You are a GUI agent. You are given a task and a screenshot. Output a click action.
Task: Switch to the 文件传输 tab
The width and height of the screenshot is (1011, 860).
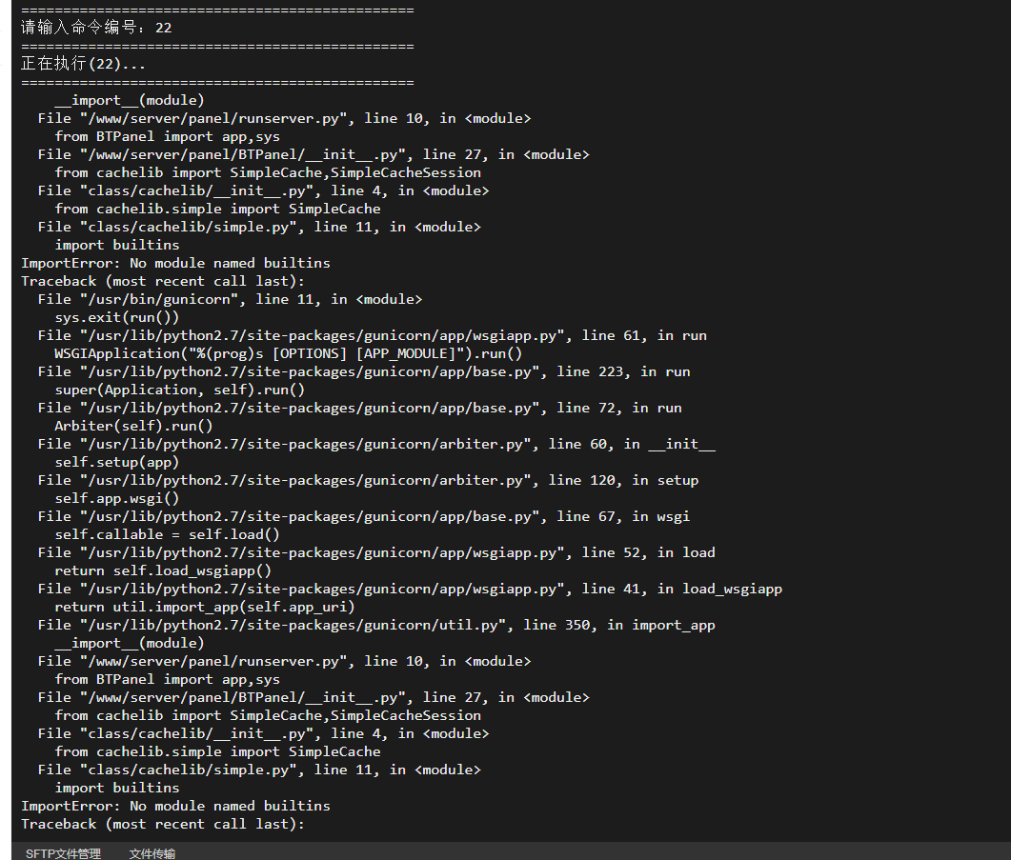pyautogui.click(x=152, y=853)
